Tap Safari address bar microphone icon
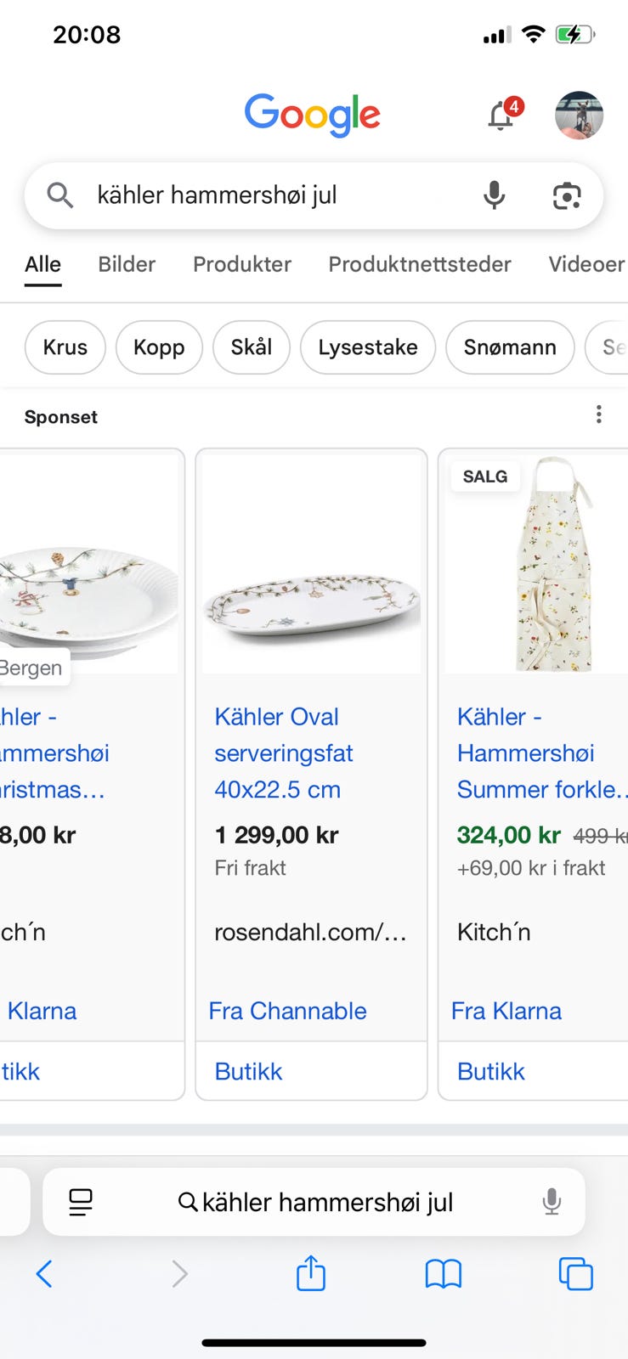The height and width of the screenshot is (1359, 628). pyautogui.click(x=552, y=1202)
